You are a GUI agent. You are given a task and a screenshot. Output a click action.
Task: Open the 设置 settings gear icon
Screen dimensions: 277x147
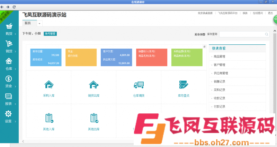(x=8, y=114)
